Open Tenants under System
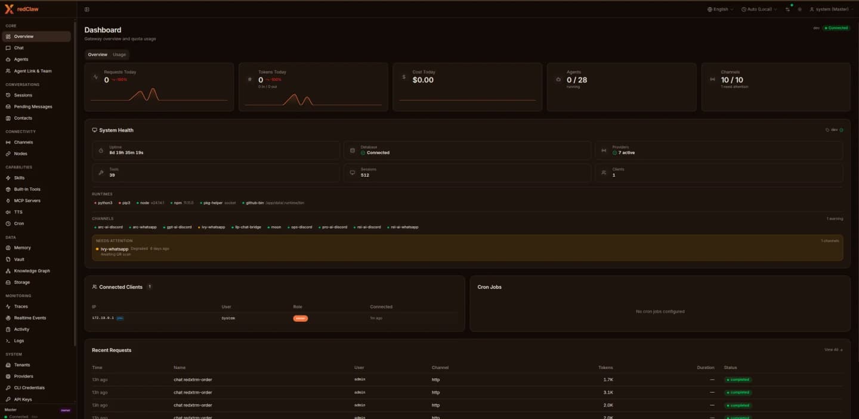Screen dimensions: 859x419 click(x=36, y=365)
